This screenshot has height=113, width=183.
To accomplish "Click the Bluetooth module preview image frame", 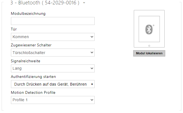I will coord(149,29).
